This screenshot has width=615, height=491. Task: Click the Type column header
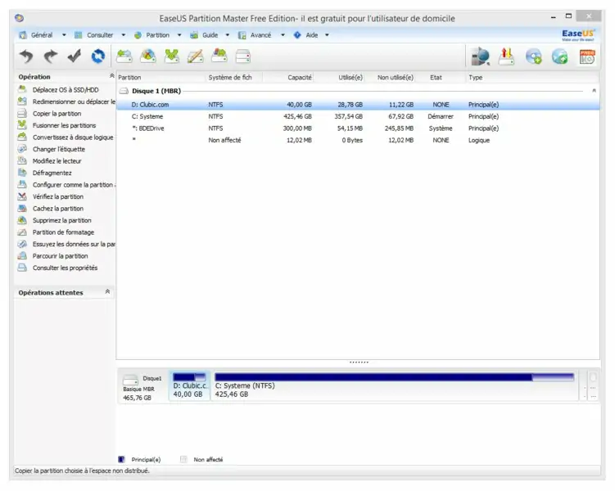tap(475, 78)
